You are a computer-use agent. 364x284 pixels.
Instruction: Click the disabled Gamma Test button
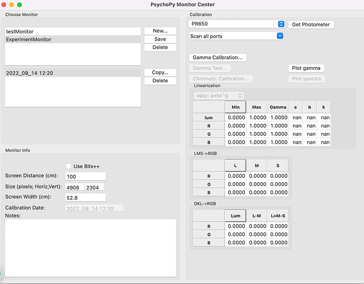pyautogui.click(x=210, y=68)
